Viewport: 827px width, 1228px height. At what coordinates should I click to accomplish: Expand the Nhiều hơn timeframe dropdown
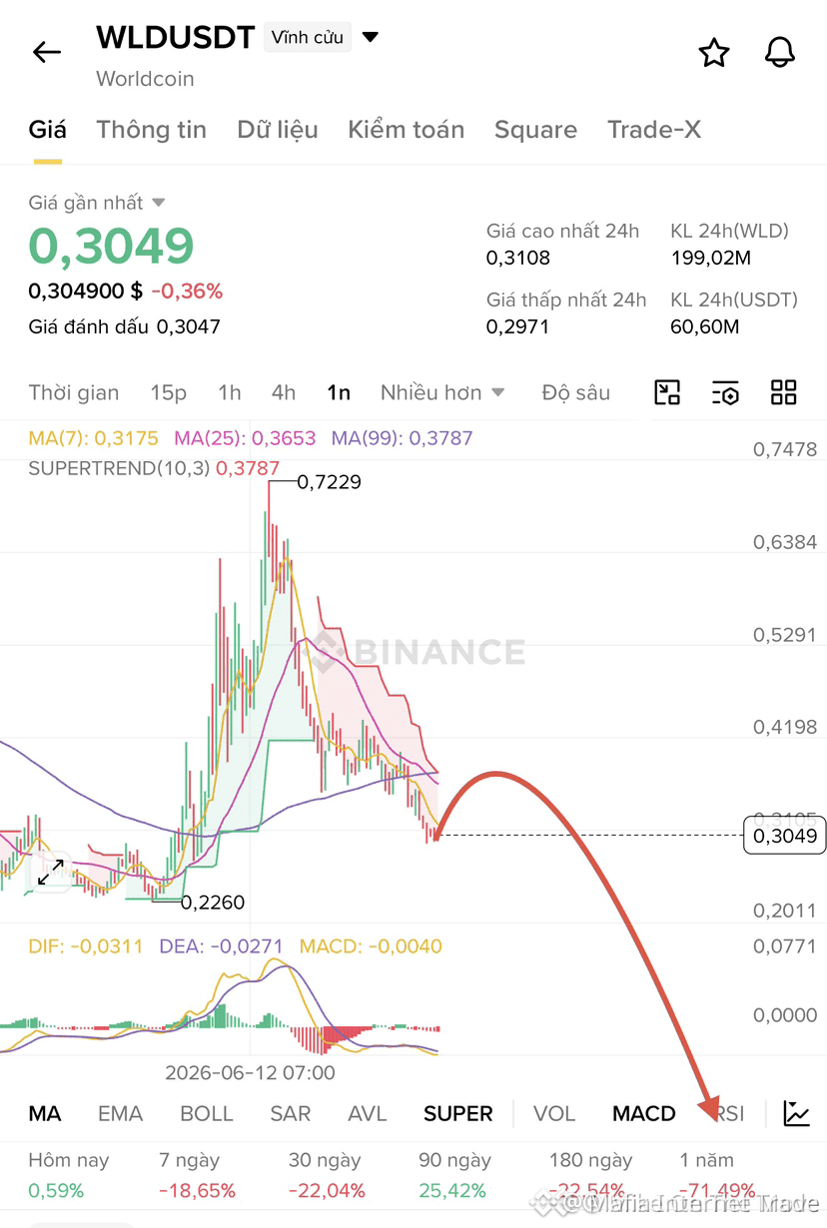(x=442, y=392)
